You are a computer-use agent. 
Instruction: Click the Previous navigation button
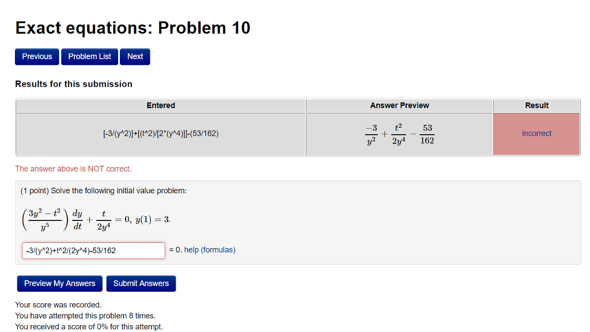tap(36, 56)
